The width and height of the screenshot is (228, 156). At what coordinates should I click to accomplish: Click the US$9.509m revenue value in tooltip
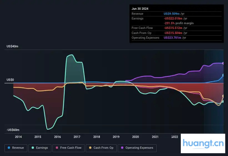click(171, 14)
